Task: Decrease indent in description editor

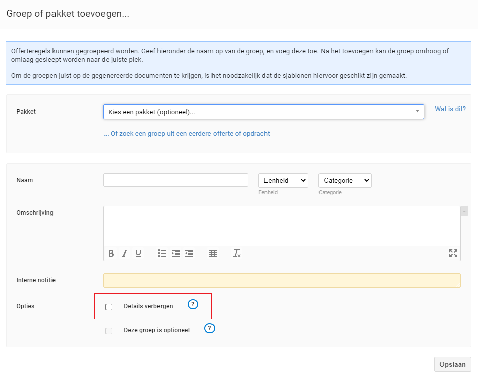Action: (x=189, y=253)
